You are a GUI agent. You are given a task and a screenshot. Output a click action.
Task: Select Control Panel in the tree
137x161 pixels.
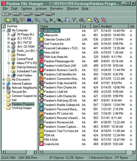pyautogui.click(x=25, y=59)
